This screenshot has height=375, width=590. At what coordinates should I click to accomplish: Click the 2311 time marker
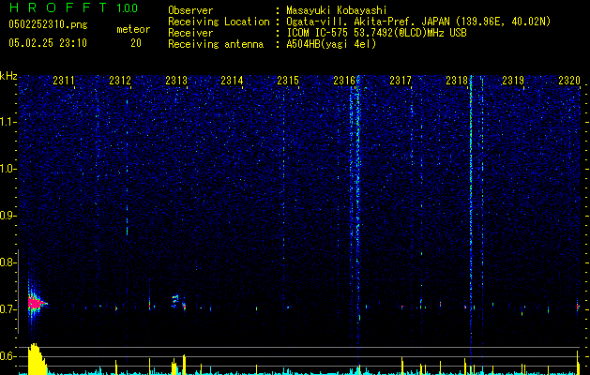[64, 80]
